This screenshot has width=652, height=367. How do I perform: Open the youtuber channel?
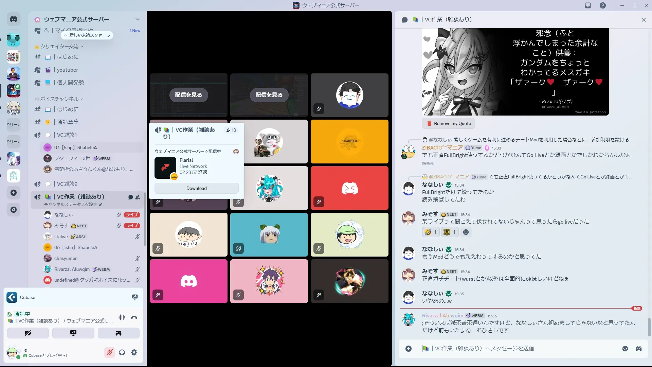[67, 70]
